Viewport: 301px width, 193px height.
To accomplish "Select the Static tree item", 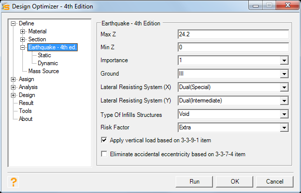I will pos(44,55).
